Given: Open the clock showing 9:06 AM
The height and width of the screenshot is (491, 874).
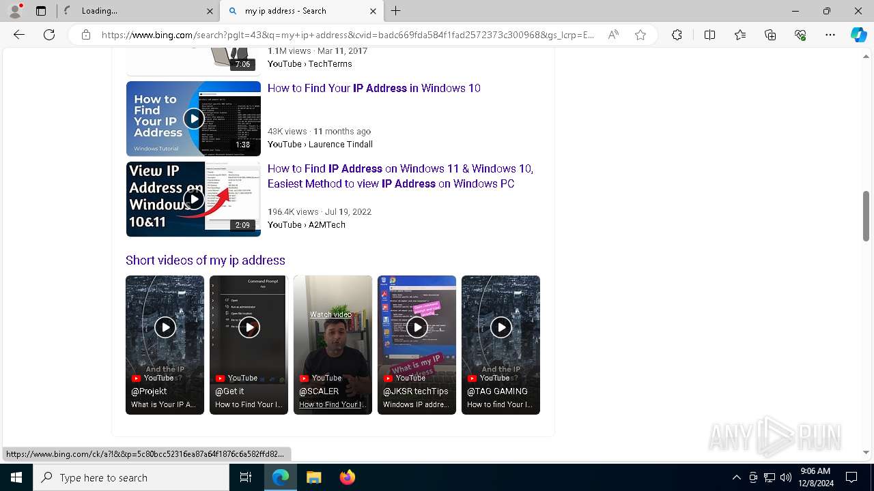Looking at the screenshot, I should coord(815,477).
